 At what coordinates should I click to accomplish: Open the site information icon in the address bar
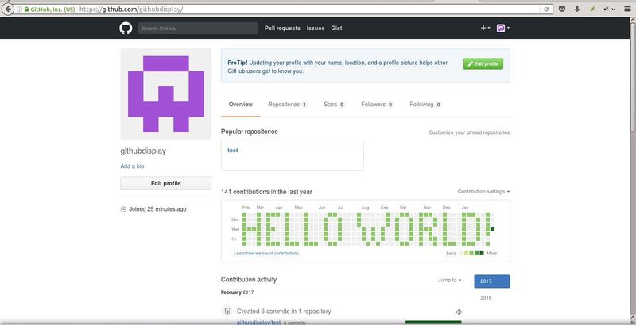coord(19,9)
